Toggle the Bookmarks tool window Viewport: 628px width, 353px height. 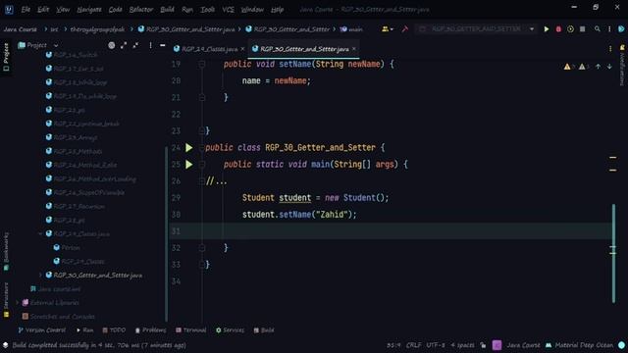[6, 252]
